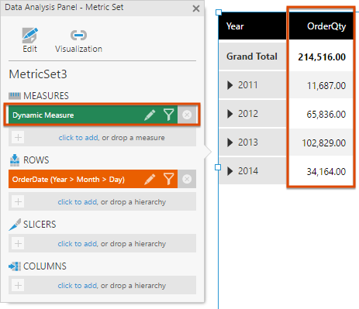Click the 34,164.00 cell
The height and width of the screenshot is (309, 359).
coord(326,171)
